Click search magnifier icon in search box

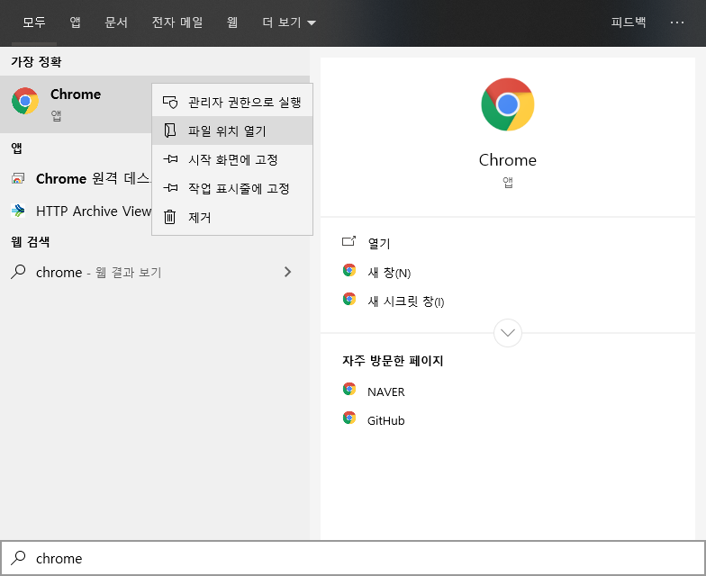(x=18, y=558)
